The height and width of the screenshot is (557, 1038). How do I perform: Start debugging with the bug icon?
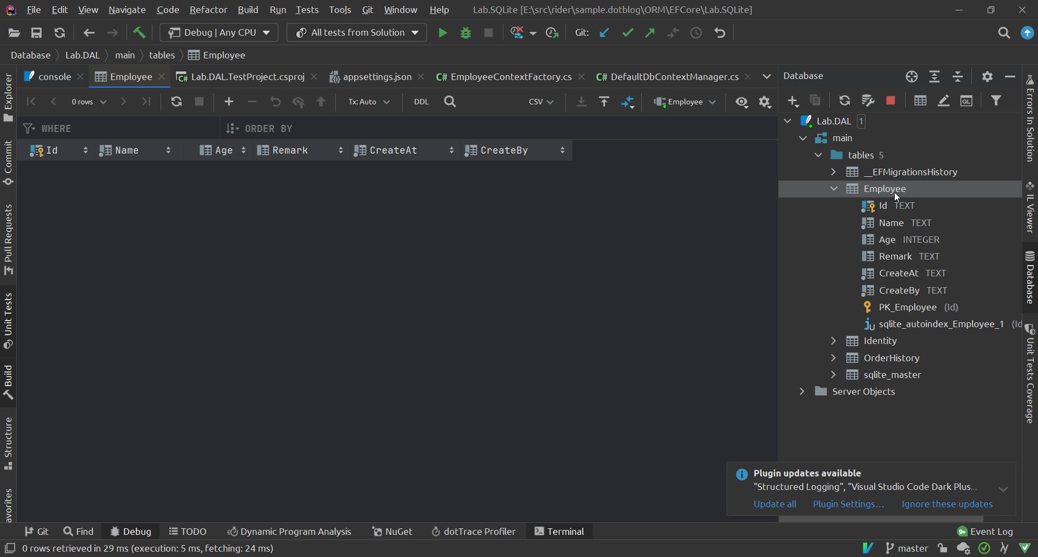[465, 32]
